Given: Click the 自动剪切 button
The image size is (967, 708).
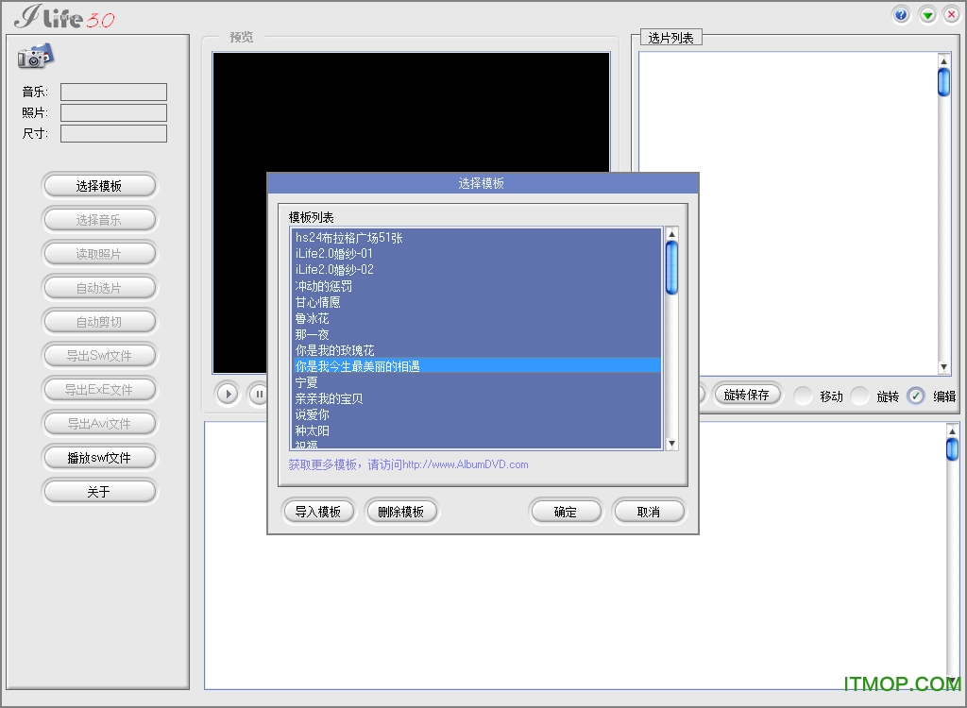Looking at the screenshot, I should [99, 321].
